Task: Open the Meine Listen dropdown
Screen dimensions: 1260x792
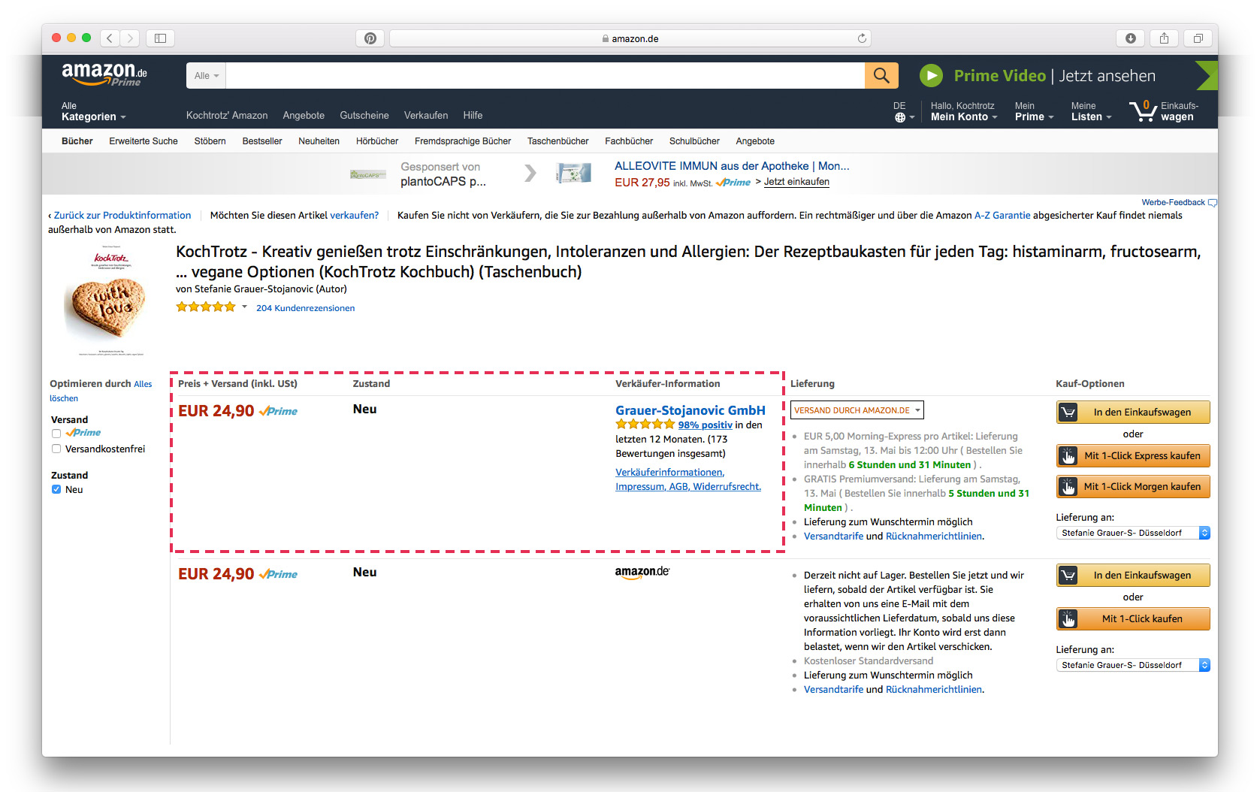Action: [x=1091, y=111]
